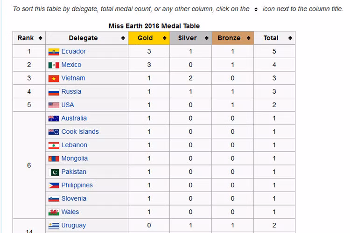Click the Pakistan flag icon
350x233 pixels.
coord(54,172)
